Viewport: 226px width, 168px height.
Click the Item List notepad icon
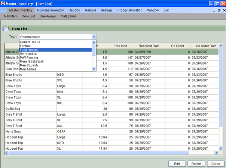pos(6,28)
